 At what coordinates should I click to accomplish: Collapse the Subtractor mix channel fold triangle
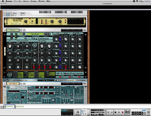(x=5, y=84)
